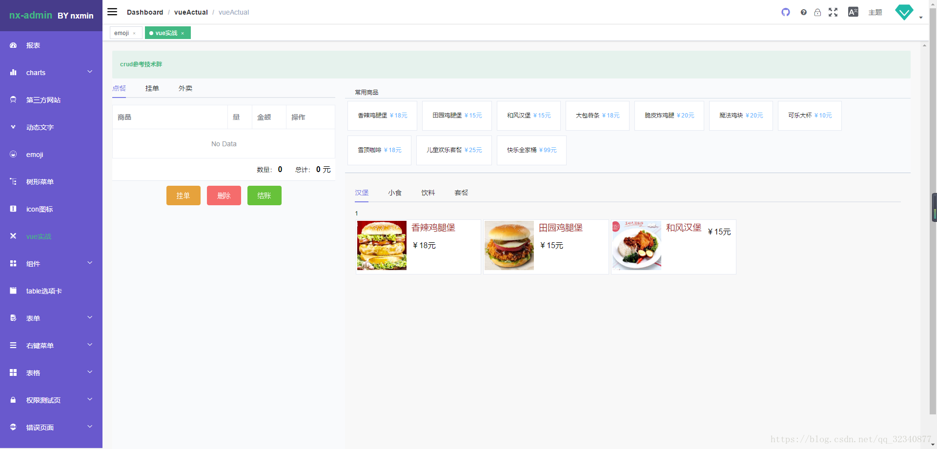Click the green 结账 button
The width and height of the screenshot is (937, 449).
click(x=265, y=195)
